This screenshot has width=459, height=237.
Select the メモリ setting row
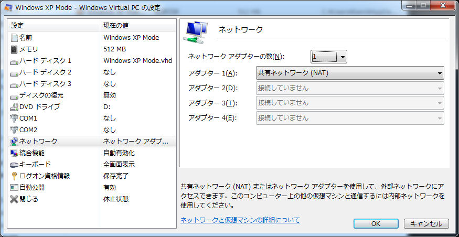(92, 49)
